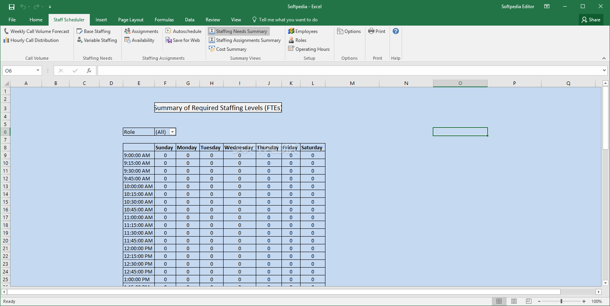Select Staffing Needs Summary view
This screenshot has width=610, height=306.
pyautogui.click(x=238, y=31)
